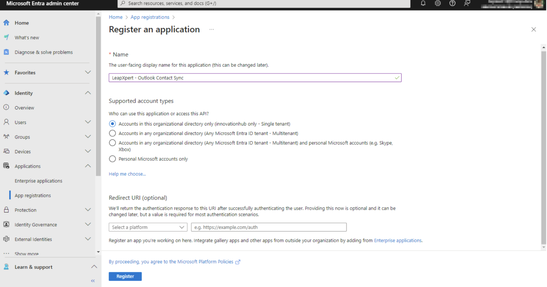Click the Diagnose & solve problems icon
The image size is (547, 287).
[6, 52]
